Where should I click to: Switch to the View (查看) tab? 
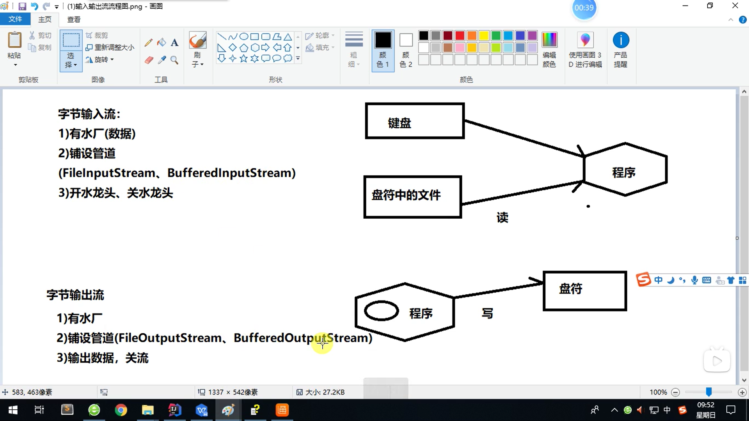pos(74,19)
